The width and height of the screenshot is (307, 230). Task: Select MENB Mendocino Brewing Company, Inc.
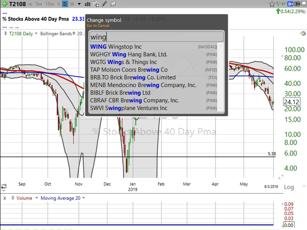click(153, 85)
